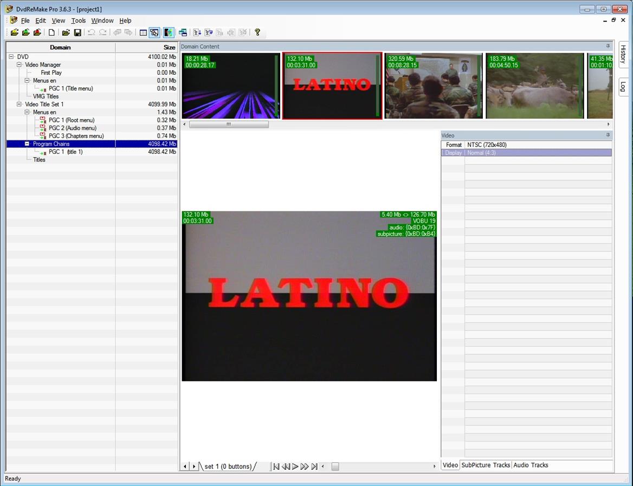633x486 pixels.
Task: Select the set 1 (0 buttons) tab
Action: pyautogui.click(x=228, y=466)
